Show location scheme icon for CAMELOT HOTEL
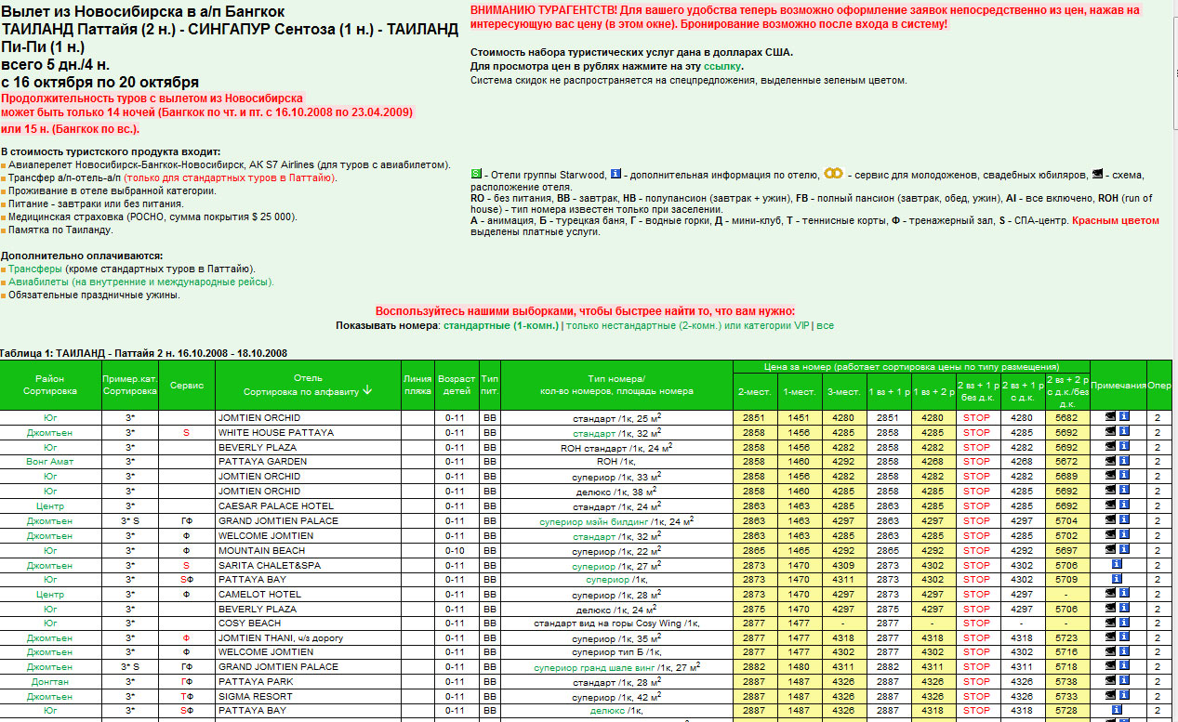This screenshot has height=722, width=1178. pyautogui.click(x=1110, y=594)
